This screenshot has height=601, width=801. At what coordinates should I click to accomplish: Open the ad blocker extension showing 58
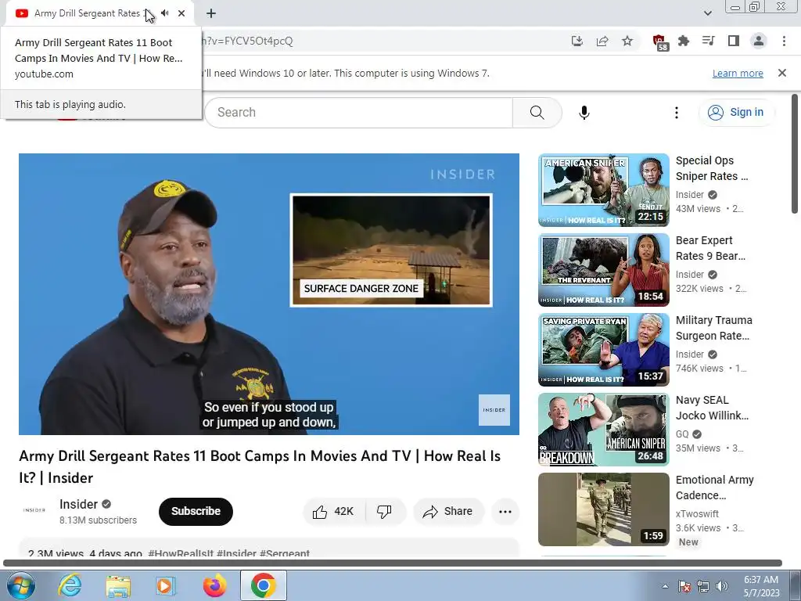coord(660,42)
